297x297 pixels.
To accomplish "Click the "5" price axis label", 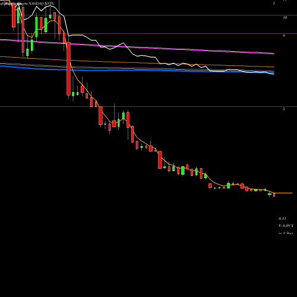I will click(284, 109).
